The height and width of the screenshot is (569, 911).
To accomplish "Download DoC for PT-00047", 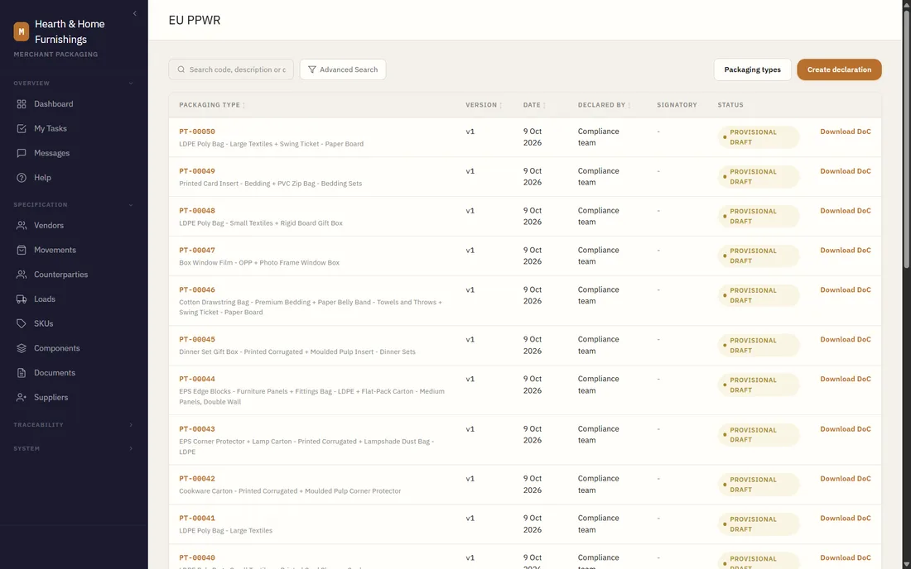I will pyautogui.click(x=846, y=250).
